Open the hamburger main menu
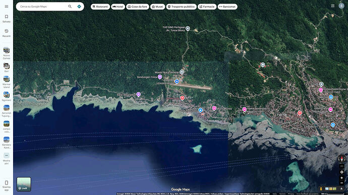The image size is (348, 195). 7,7
